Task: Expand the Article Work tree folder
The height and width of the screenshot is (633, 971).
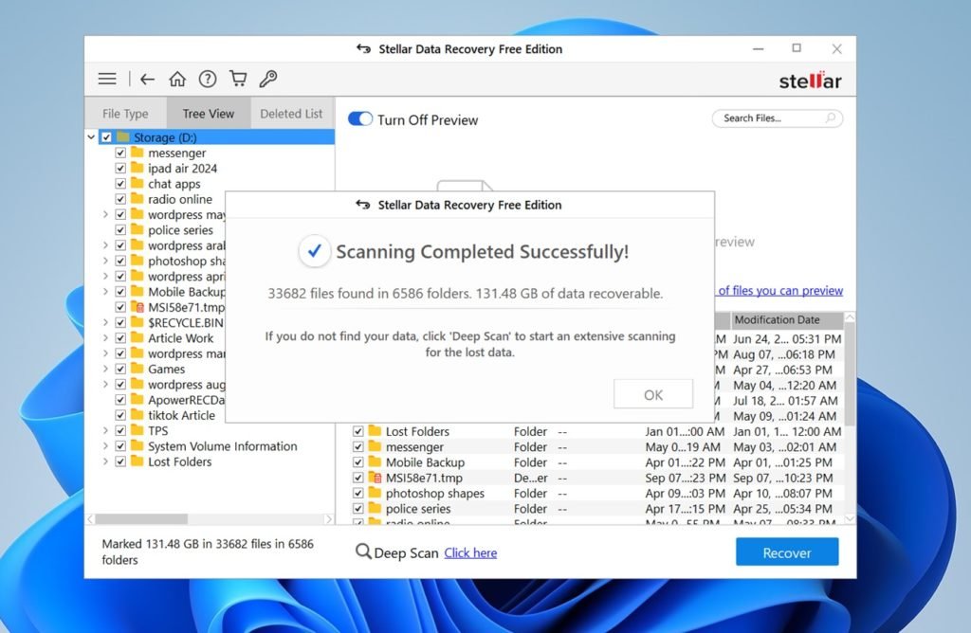Action: [105, 338]
